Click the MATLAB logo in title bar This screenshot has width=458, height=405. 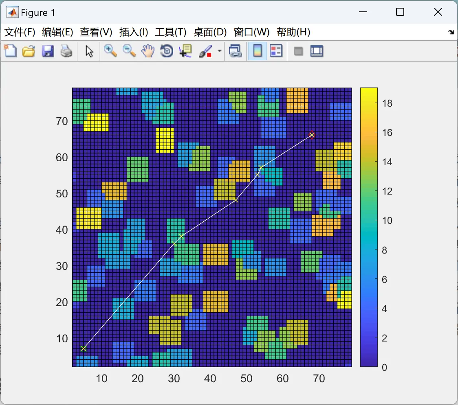tap(13, 12)
